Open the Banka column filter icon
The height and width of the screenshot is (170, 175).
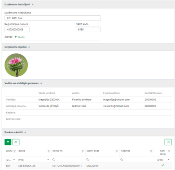tap(48, 151)
